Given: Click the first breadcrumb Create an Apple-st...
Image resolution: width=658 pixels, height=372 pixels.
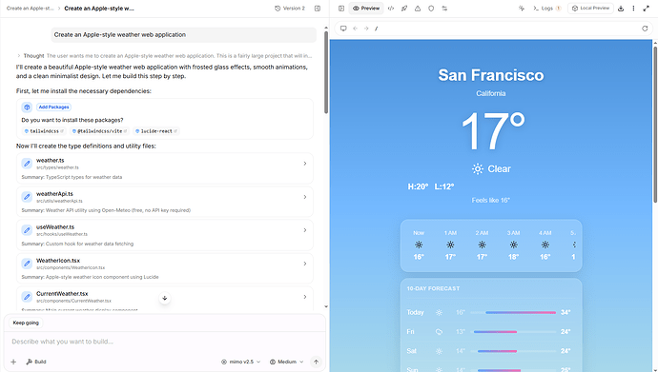Looking at the screenshot, I should (30, 9).
